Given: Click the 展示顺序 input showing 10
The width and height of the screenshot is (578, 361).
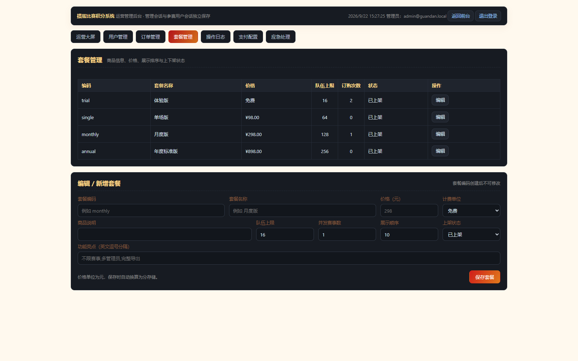Looking at the screenshot, I should (409, 234).
